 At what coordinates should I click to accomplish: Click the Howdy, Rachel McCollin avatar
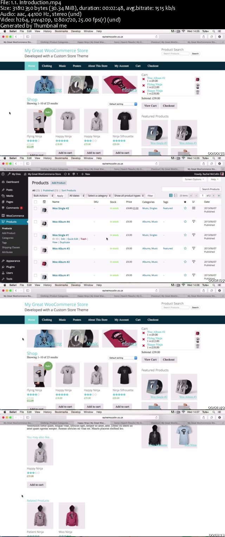pos(222,174)
